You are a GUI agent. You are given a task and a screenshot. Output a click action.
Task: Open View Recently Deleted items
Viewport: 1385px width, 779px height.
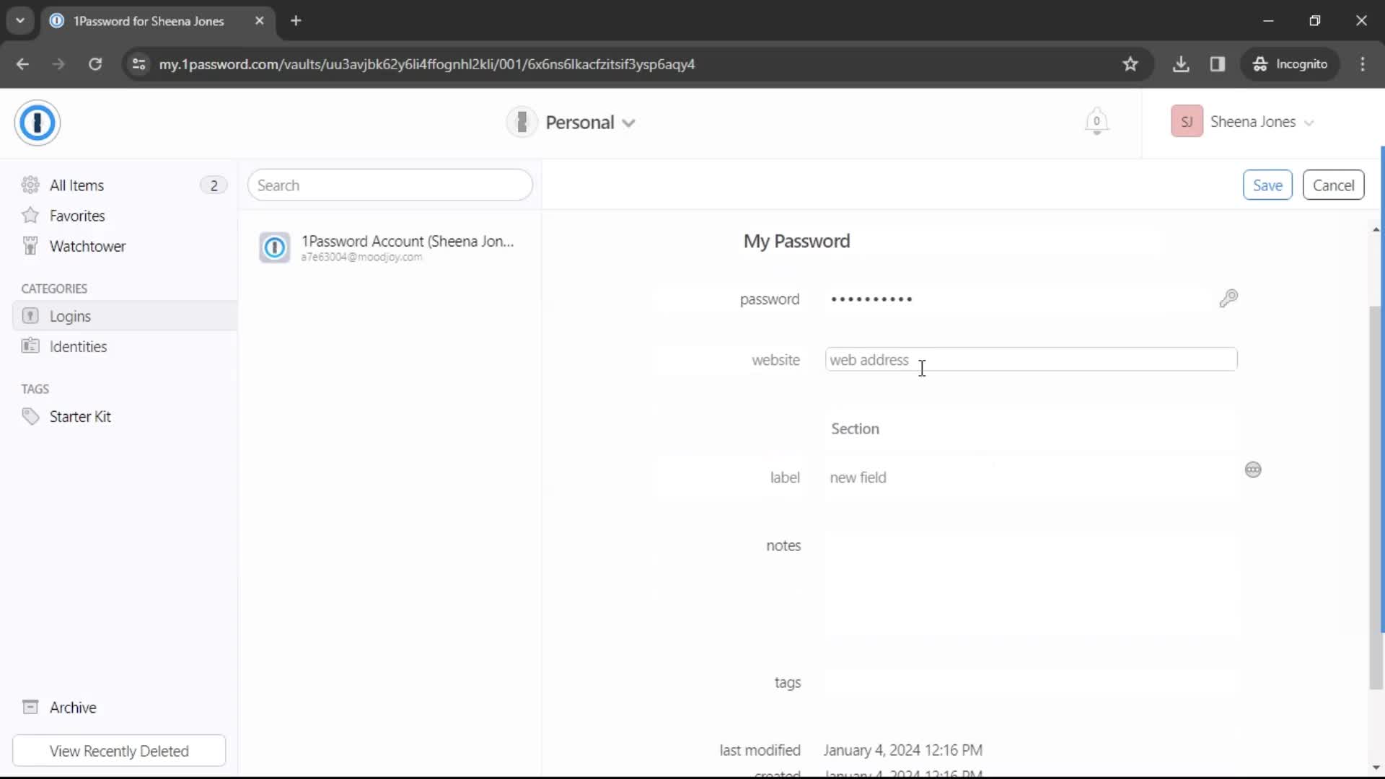click(x=120, y=750)
